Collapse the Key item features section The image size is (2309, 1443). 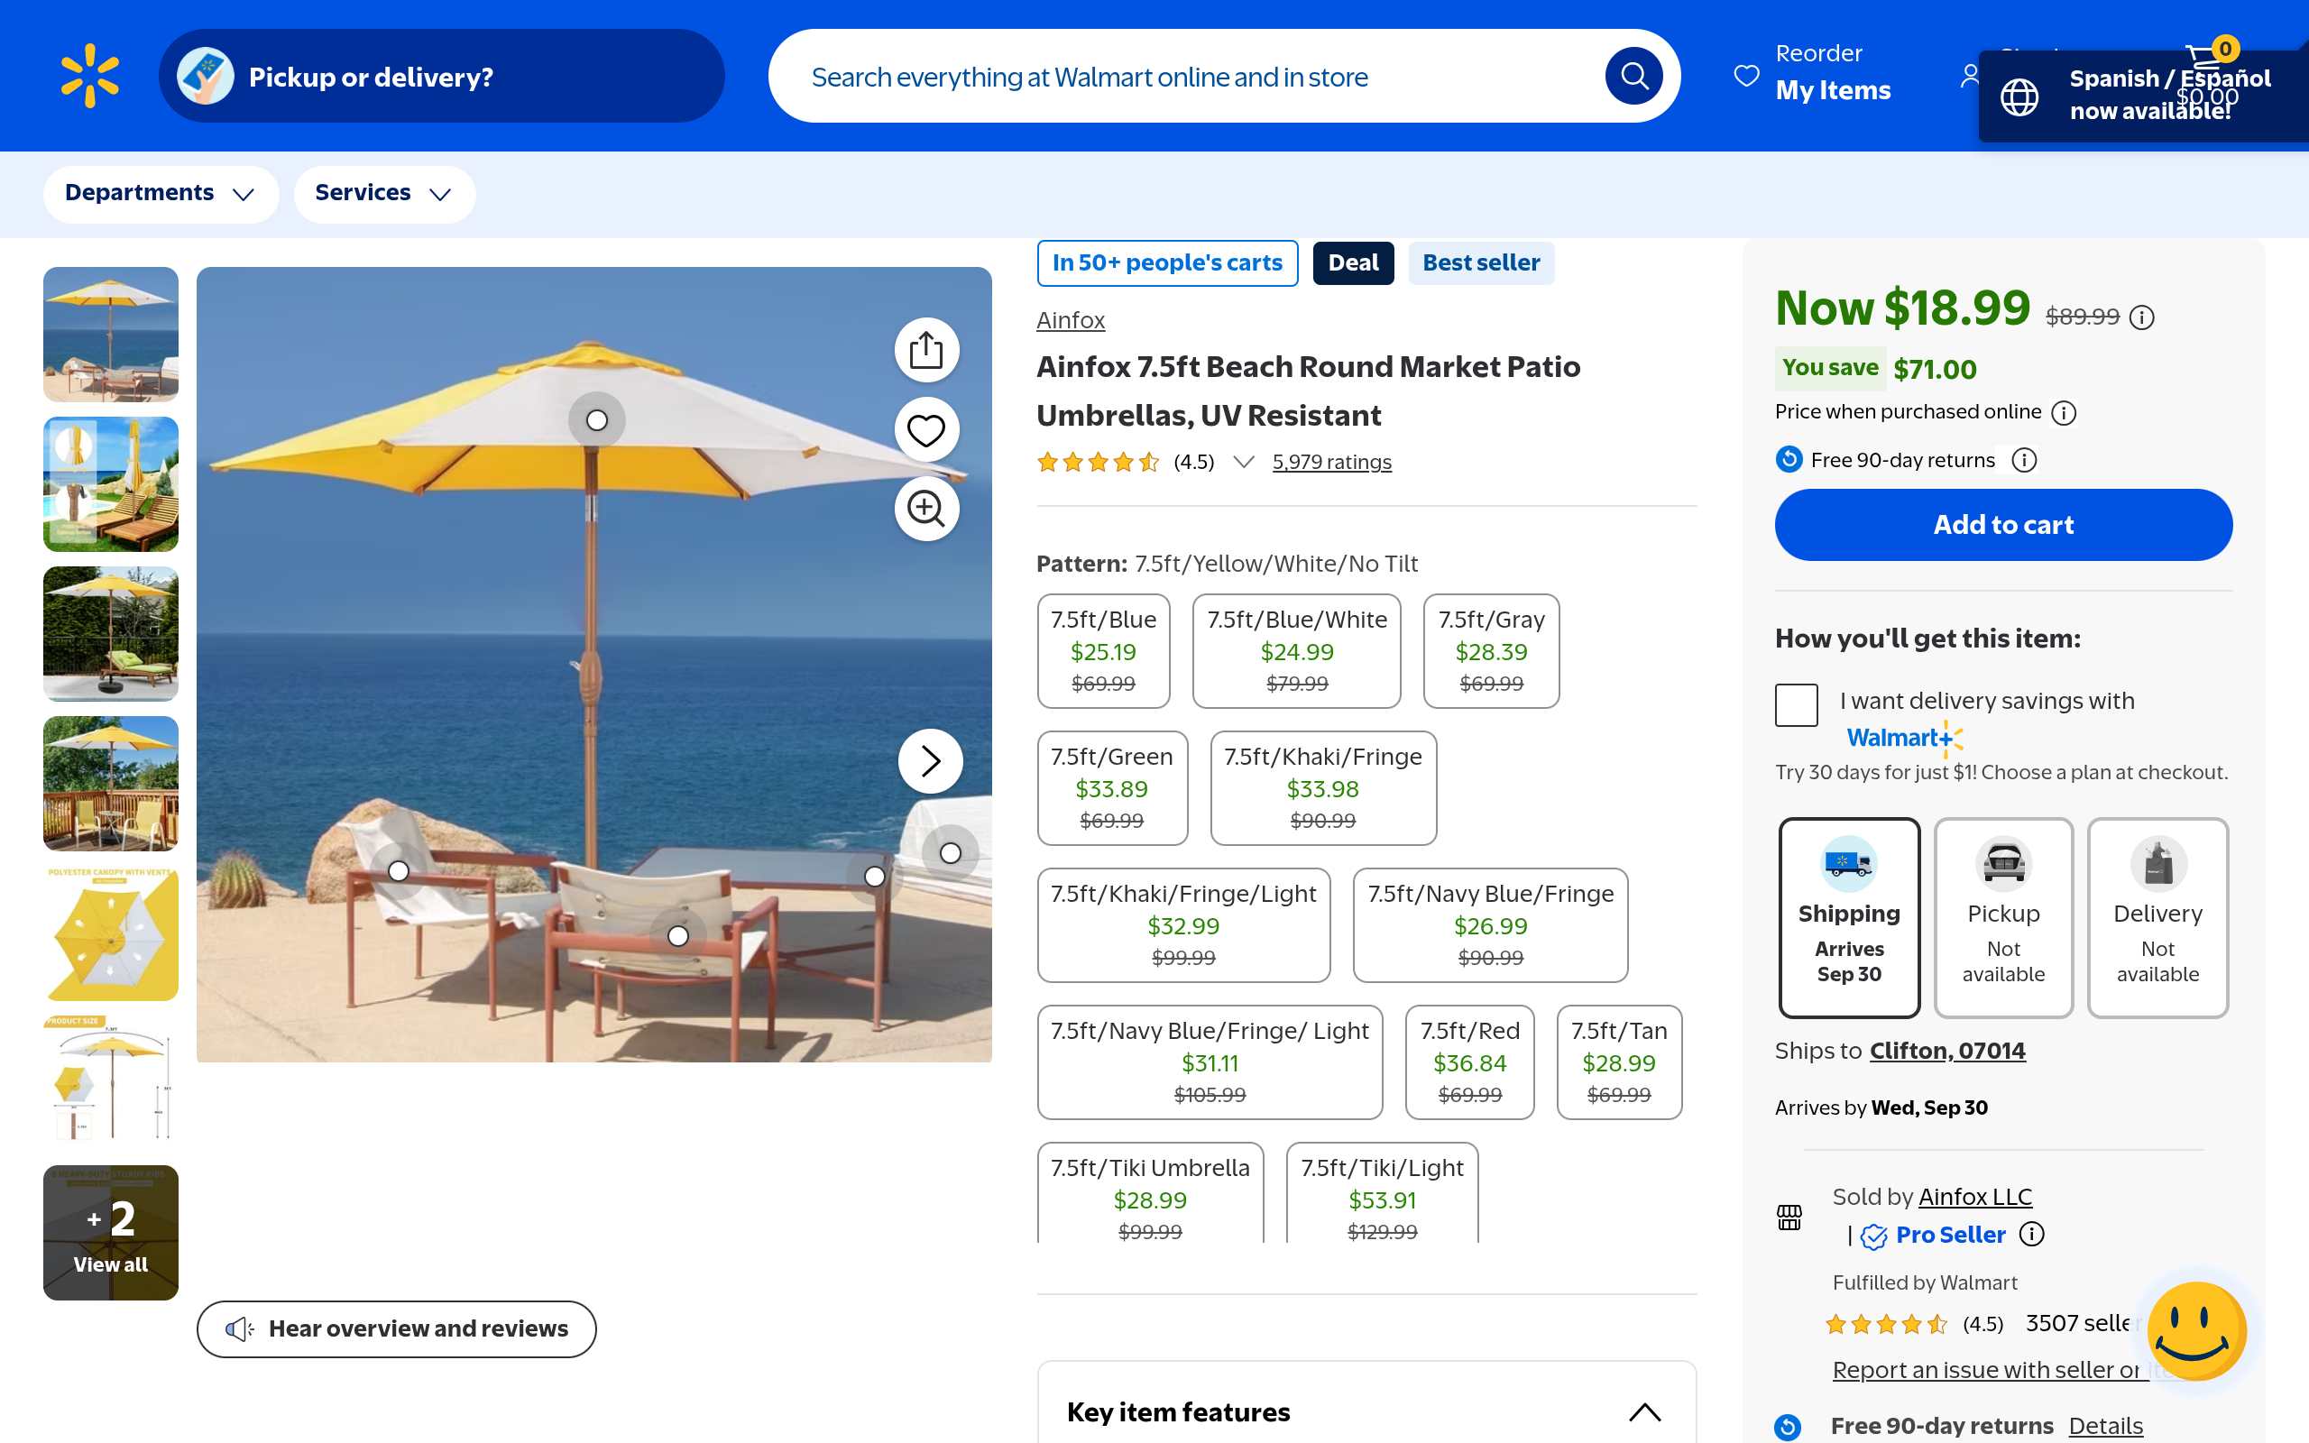click(x=1645, y=1412)
